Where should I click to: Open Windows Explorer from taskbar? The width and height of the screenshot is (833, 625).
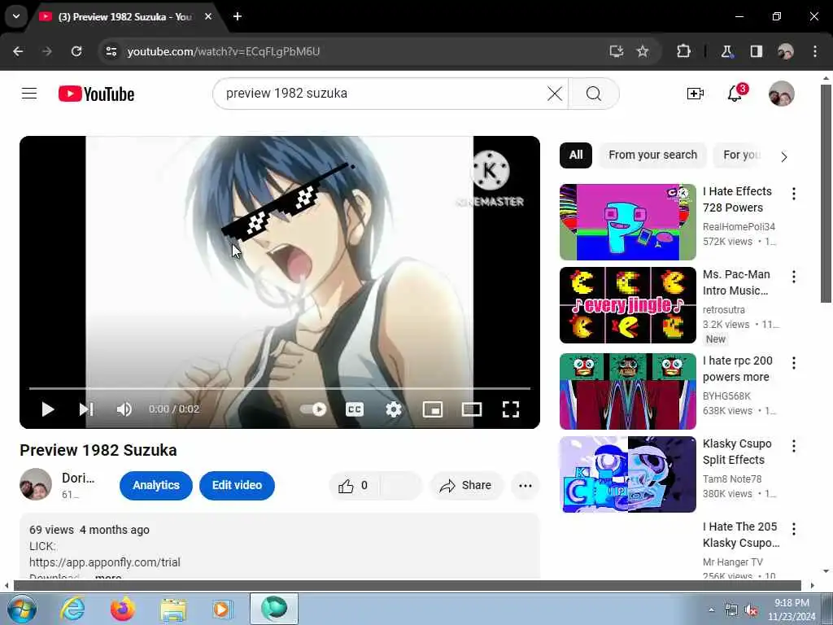[173, 610]
